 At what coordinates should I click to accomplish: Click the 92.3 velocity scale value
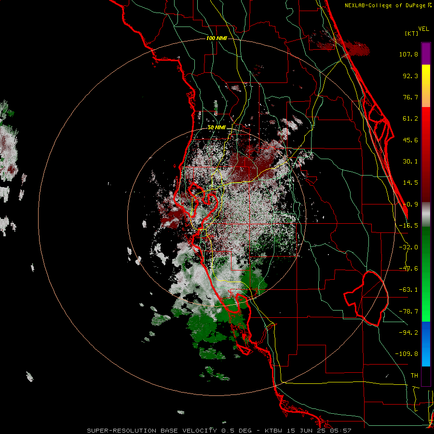pyautogui.click(x=410, y=76)
